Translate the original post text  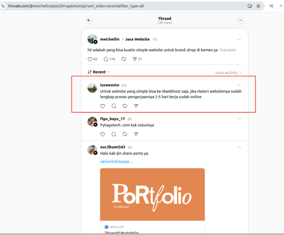pos(228,50)
